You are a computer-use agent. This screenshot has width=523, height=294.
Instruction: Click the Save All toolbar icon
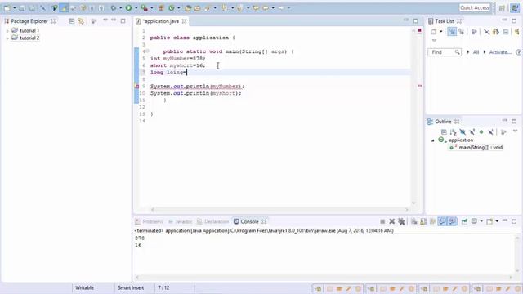point(32,7)
